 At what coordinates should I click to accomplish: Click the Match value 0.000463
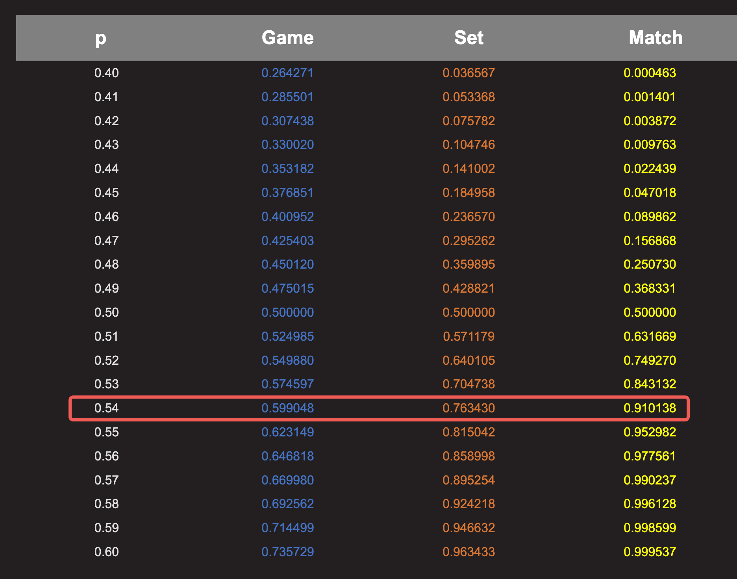tap(650, 73)
